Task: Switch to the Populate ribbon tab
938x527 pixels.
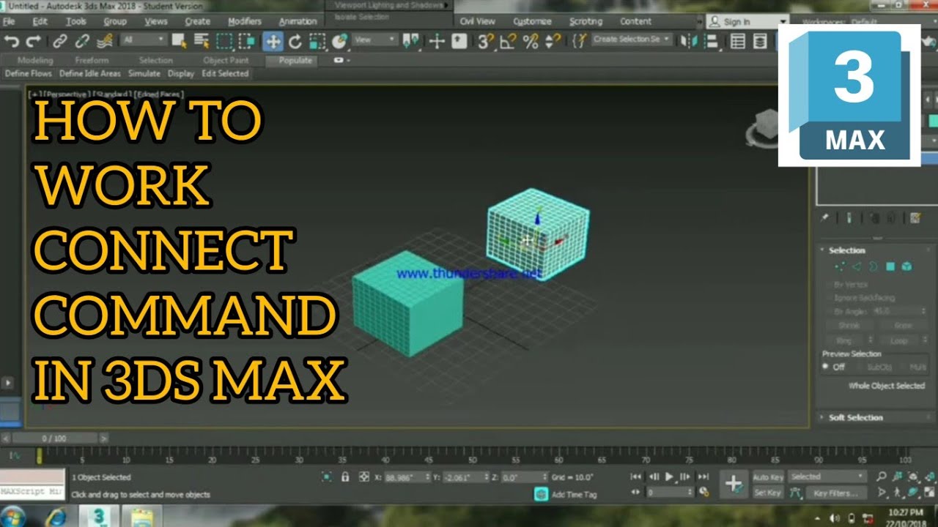Action: point(295,60)
